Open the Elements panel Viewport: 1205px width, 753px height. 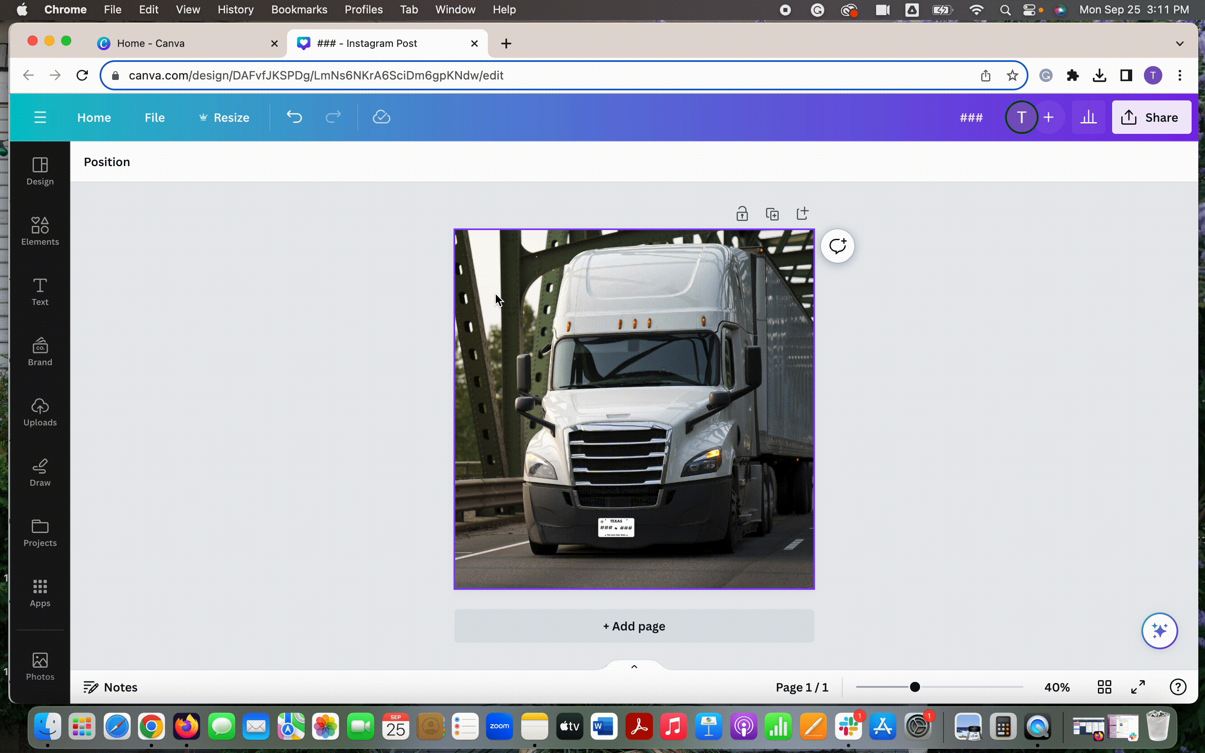(x=40, y=232)
